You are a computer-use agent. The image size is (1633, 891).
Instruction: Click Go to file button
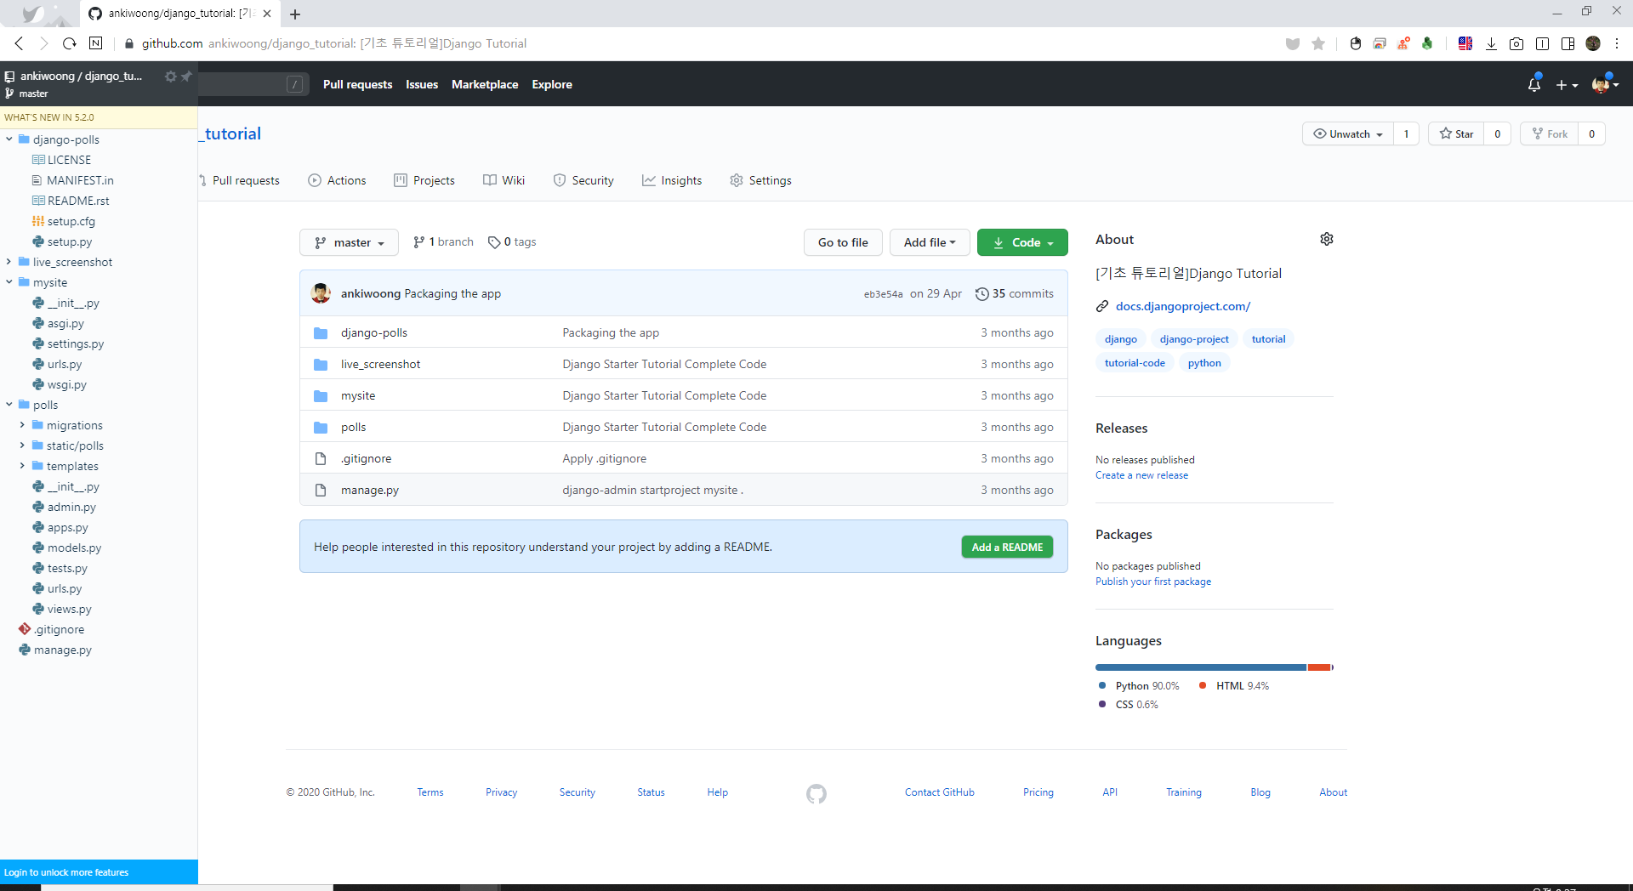pos(843,242)
